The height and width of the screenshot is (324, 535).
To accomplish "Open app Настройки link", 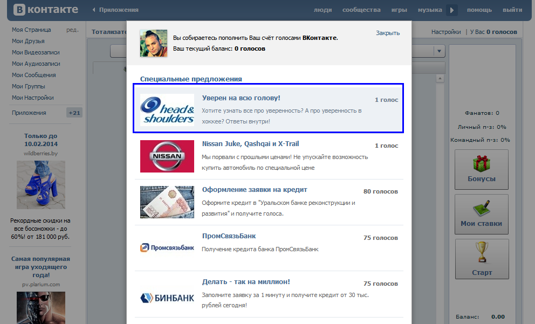I will click(446, 32).
